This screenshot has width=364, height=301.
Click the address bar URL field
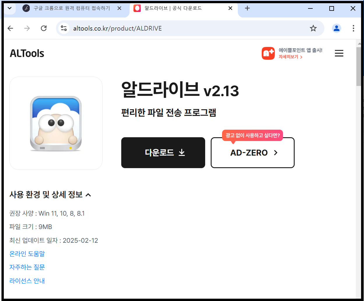point(189,28)
